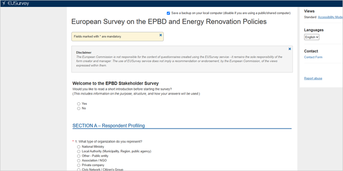Select the Standard view label

coord(310,17)
